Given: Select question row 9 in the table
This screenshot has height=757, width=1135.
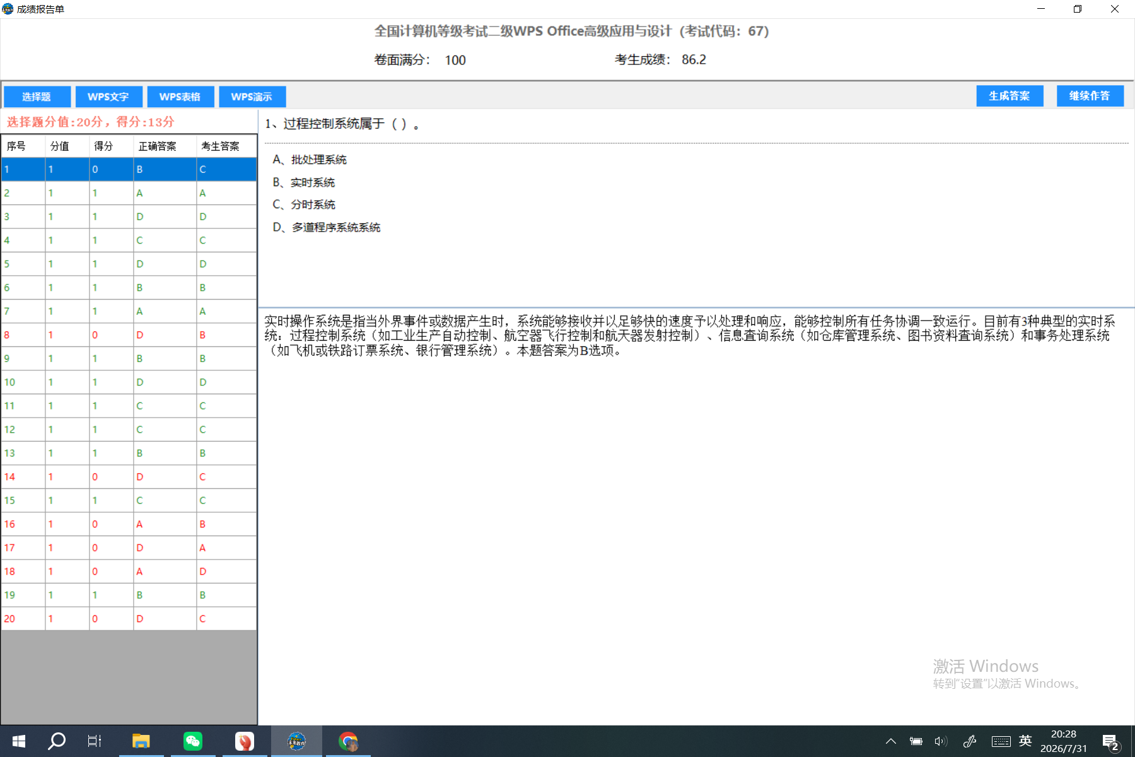Looking at the screenshot, I should point(129,358).
